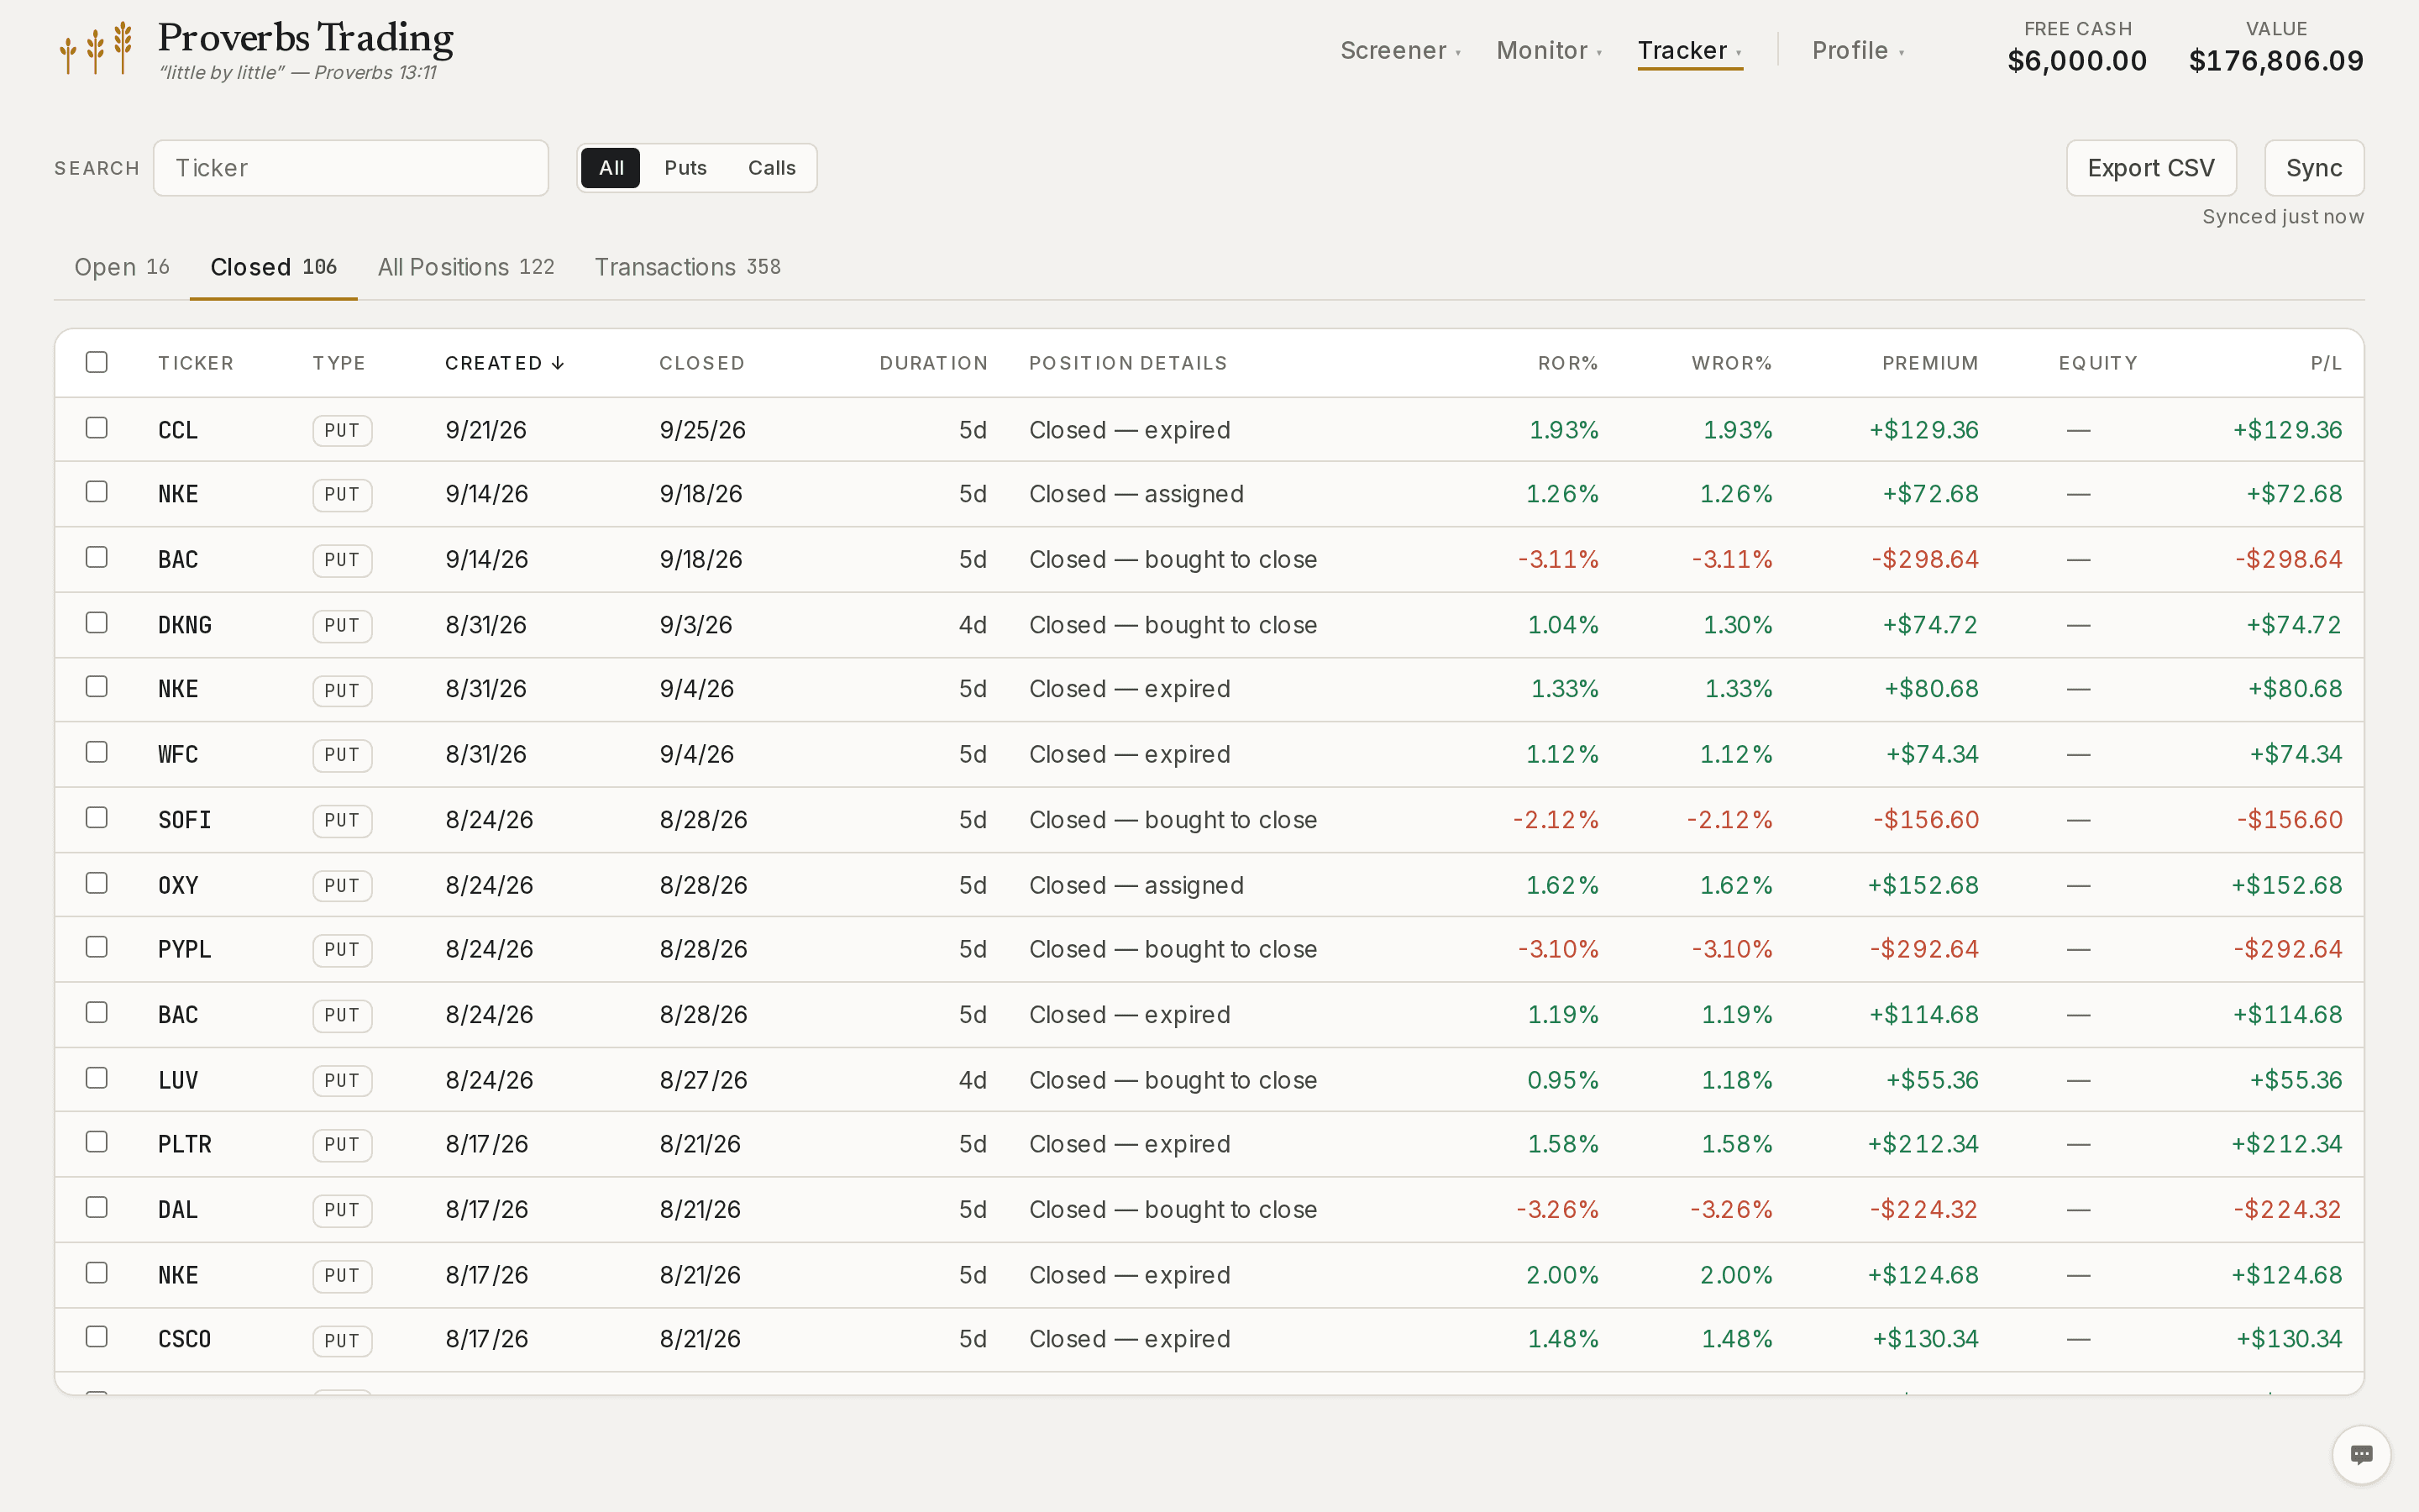Check the CCL row checkbox
The image size is (2419, 1512).
tap(97, 428)
